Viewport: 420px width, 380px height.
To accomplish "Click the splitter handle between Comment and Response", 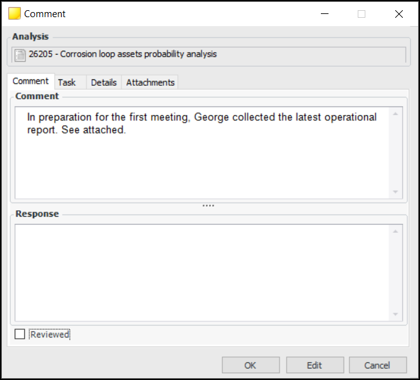I will 208,205.
